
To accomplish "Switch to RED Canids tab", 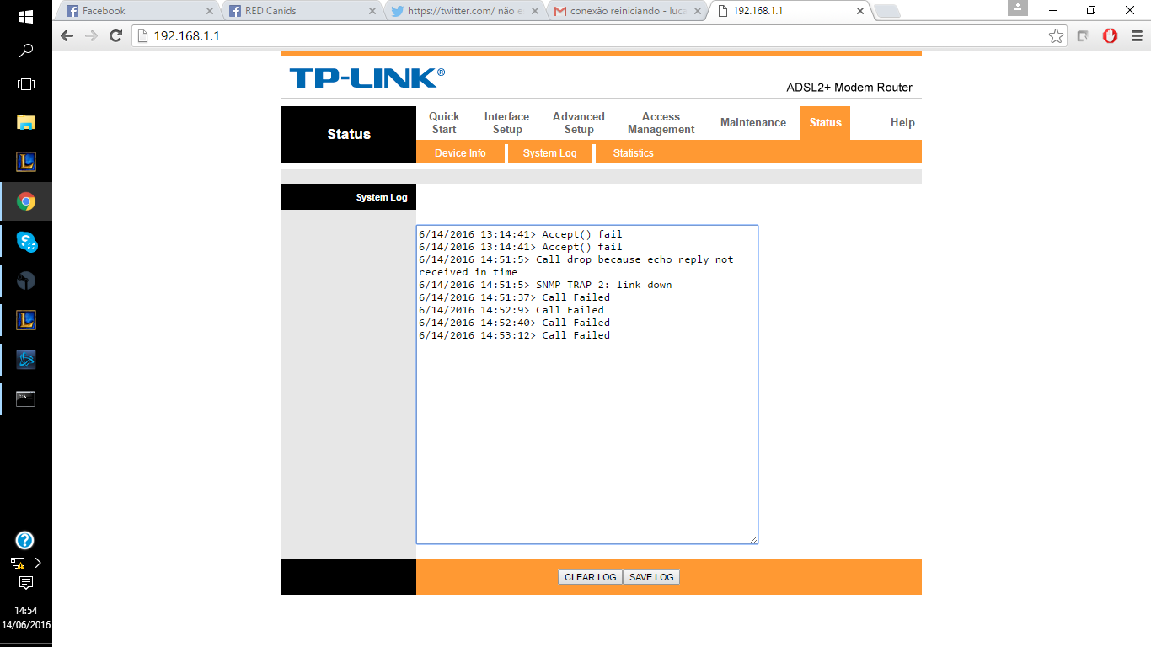I will (300, 11).
